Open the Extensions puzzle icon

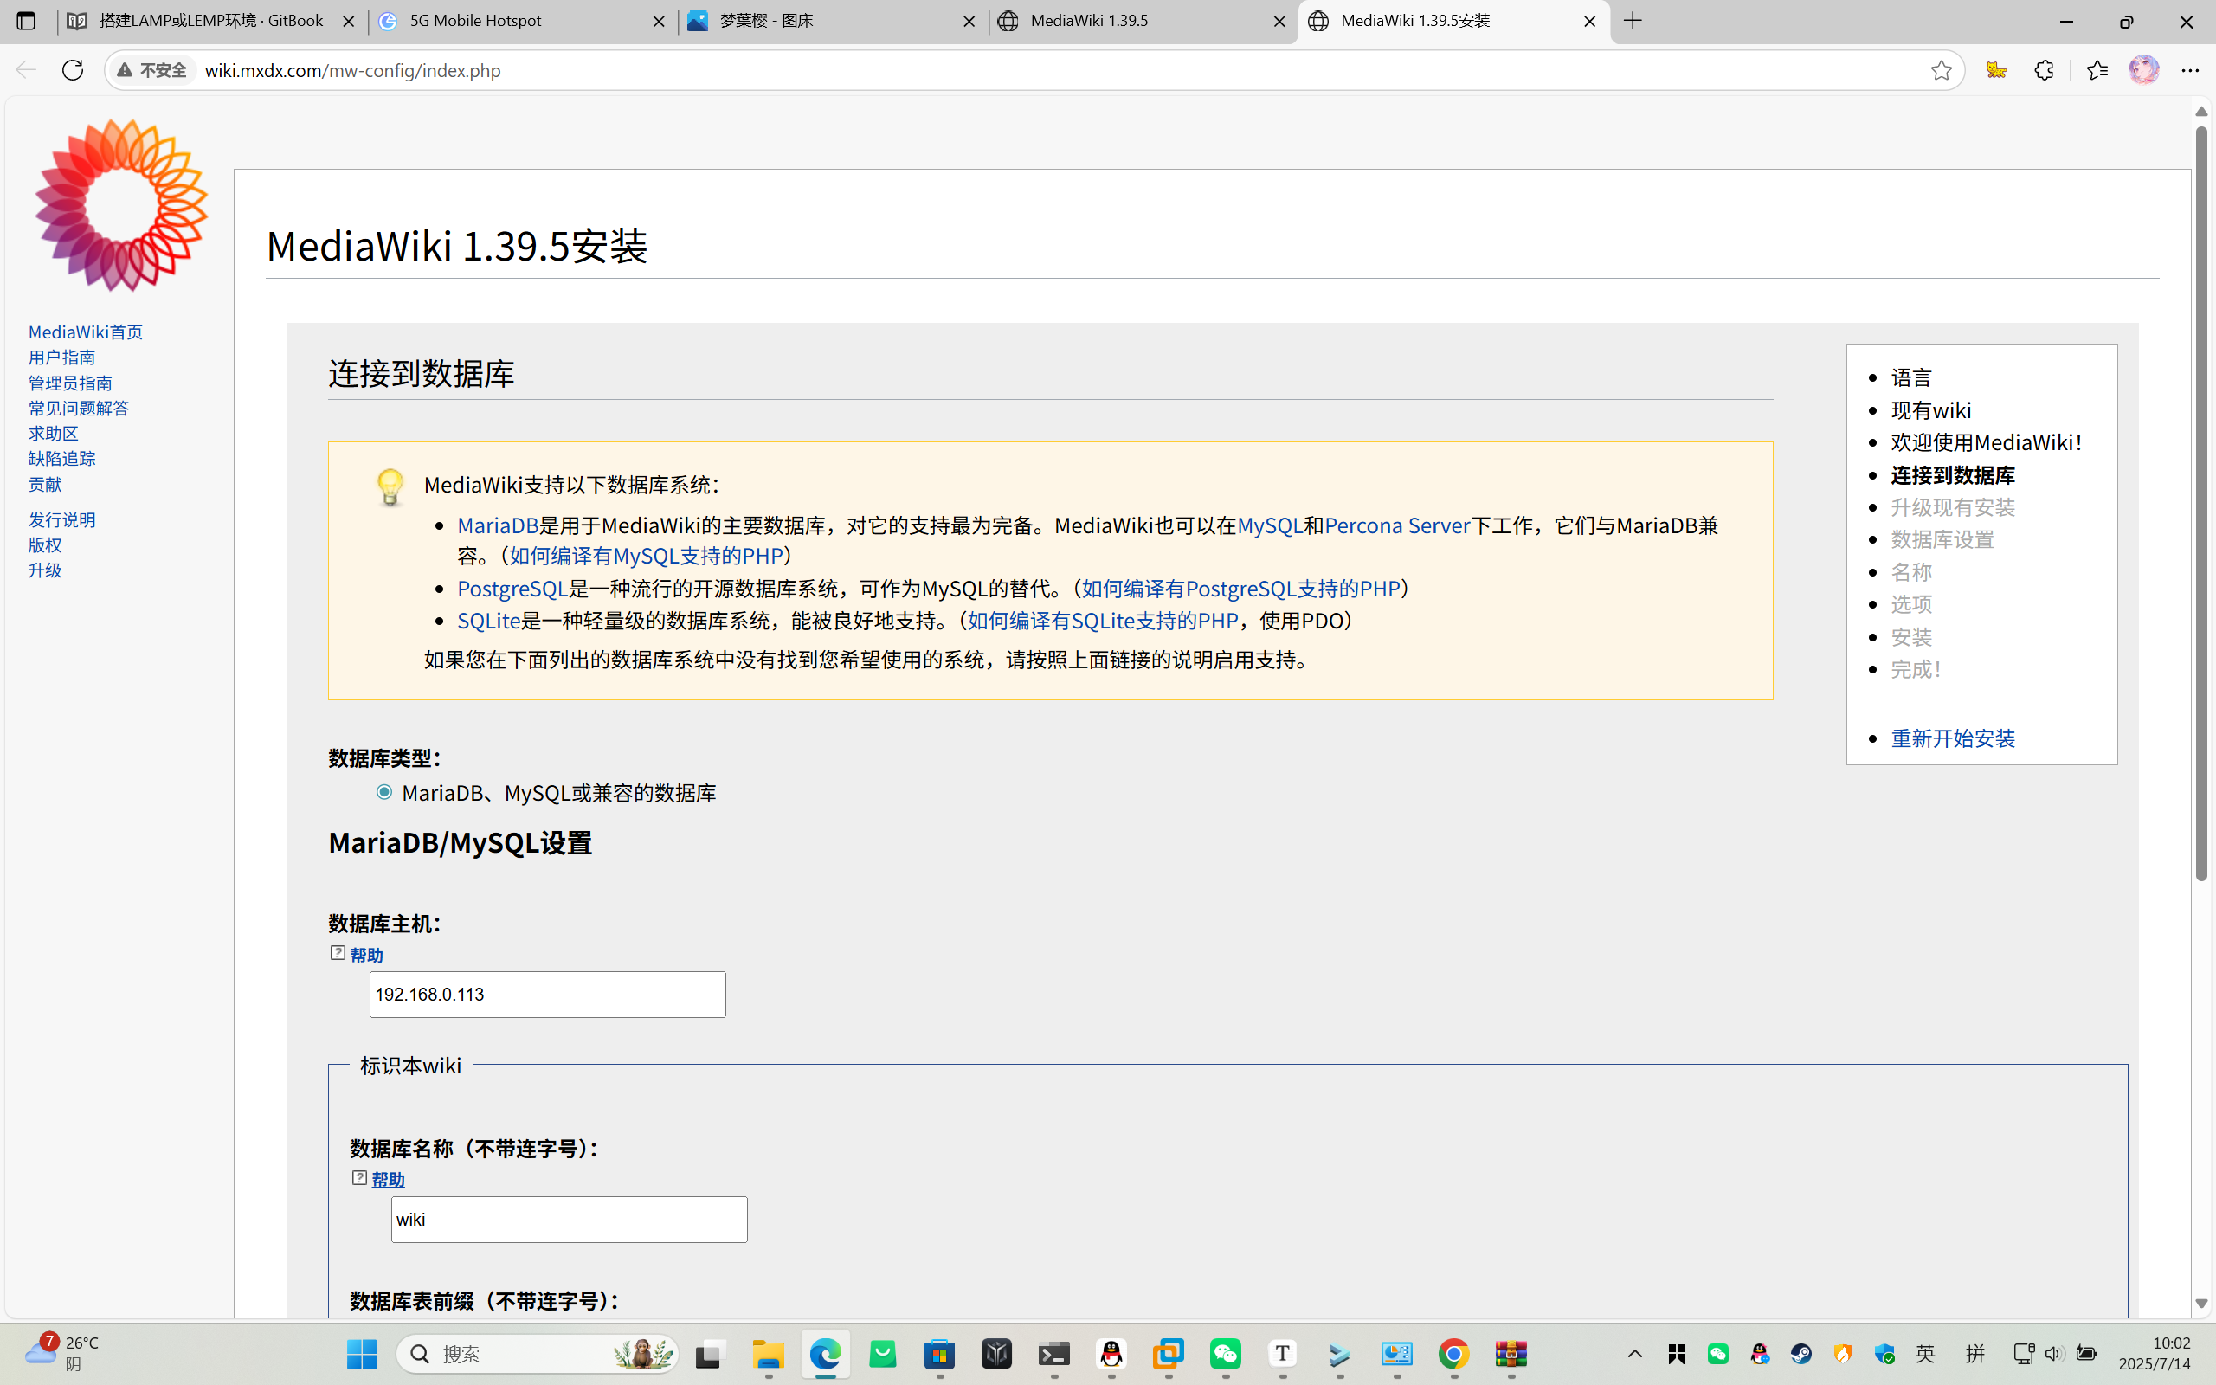(x=2044, y=69)
